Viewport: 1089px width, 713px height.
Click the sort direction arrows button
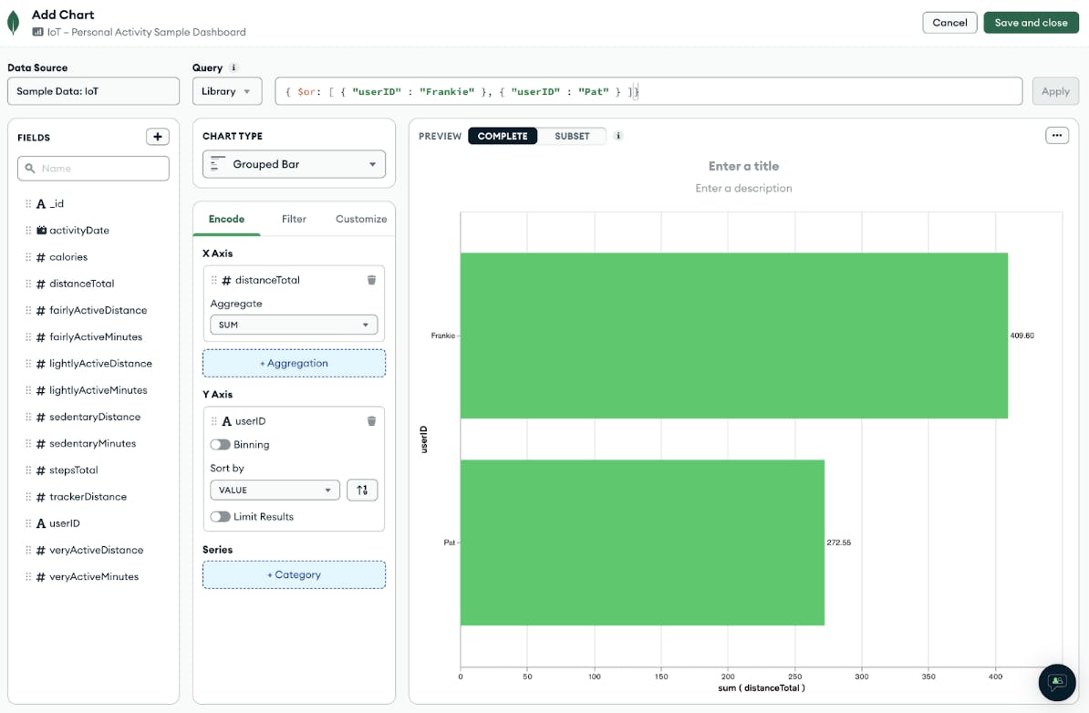362,490
